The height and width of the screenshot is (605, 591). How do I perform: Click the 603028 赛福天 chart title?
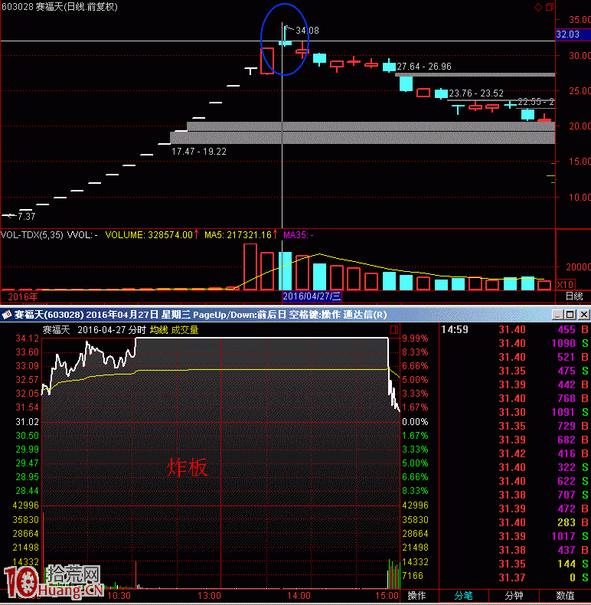[x=60, y=7]
